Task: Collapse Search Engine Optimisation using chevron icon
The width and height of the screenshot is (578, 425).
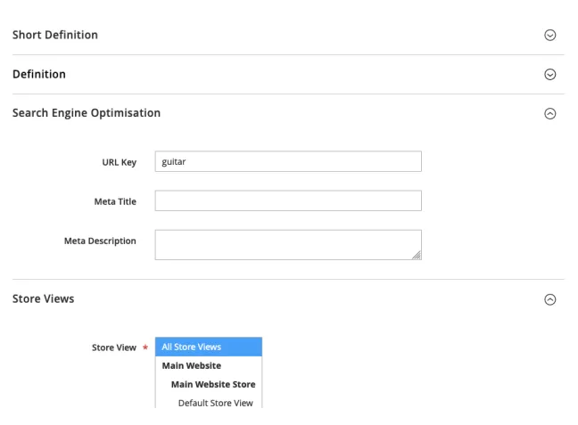Action: pyautogui.click(x=549, y=114)
